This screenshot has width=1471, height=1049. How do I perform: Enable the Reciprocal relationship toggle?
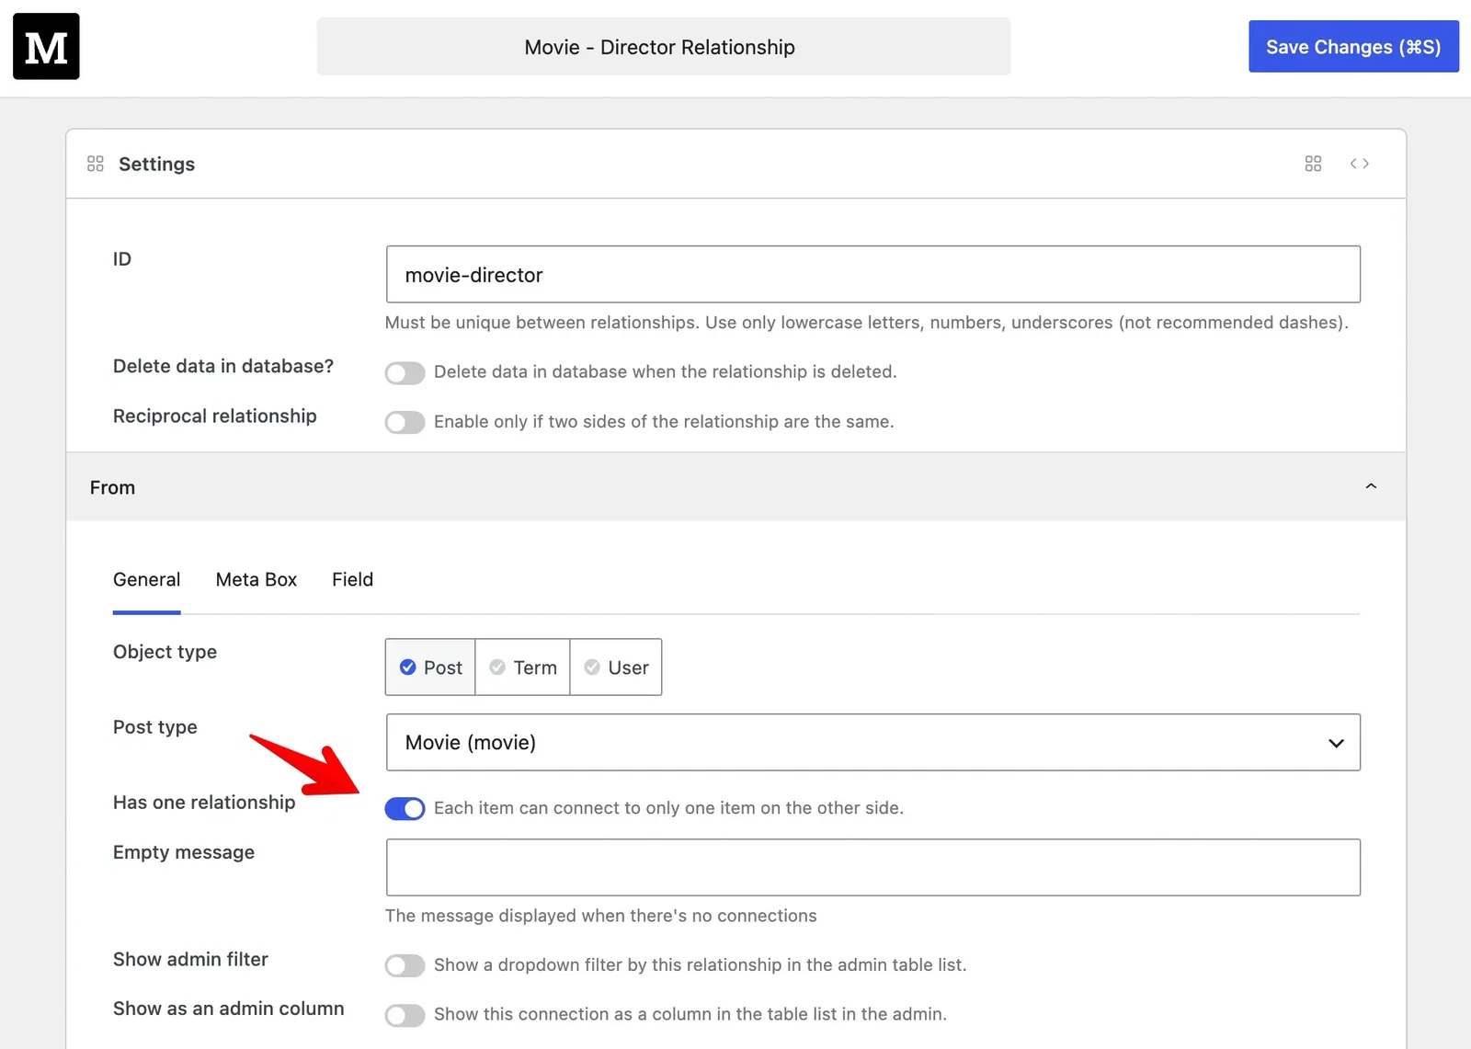(x=405, y=422)
